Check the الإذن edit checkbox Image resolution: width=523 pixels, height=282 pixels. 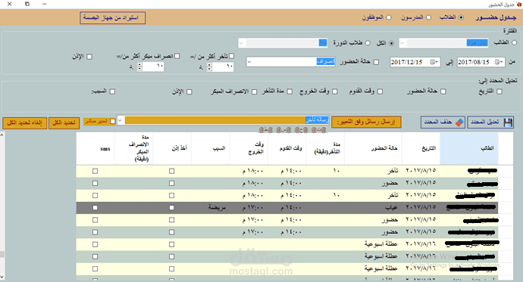click(x=189, y=91)
